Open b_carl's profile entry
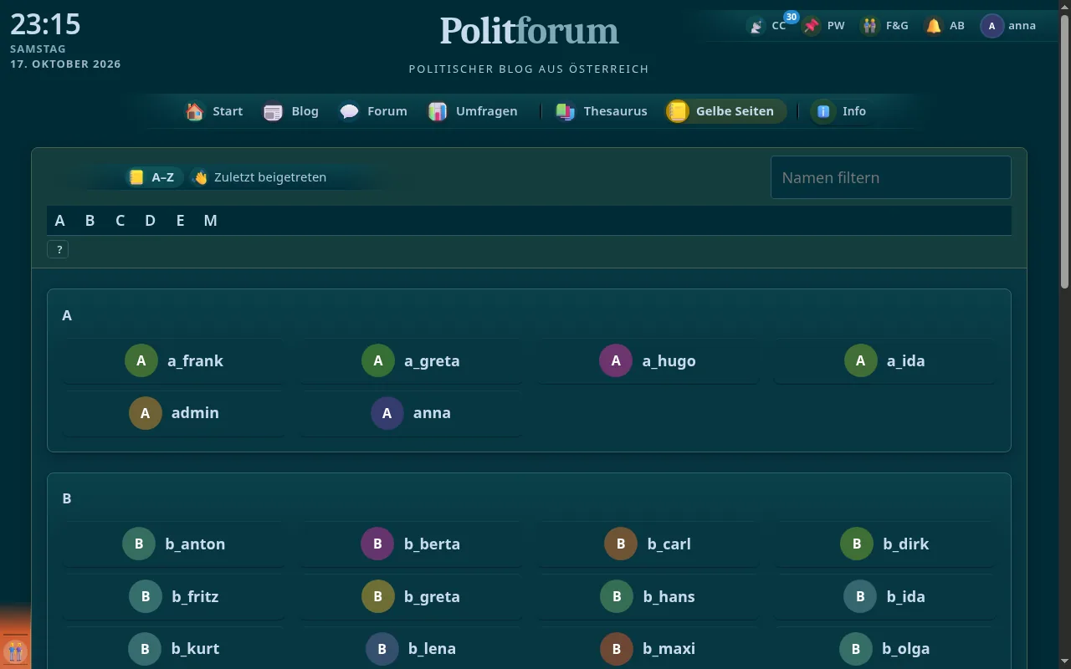Screen dimensions: 1071x669 (648, 544)
